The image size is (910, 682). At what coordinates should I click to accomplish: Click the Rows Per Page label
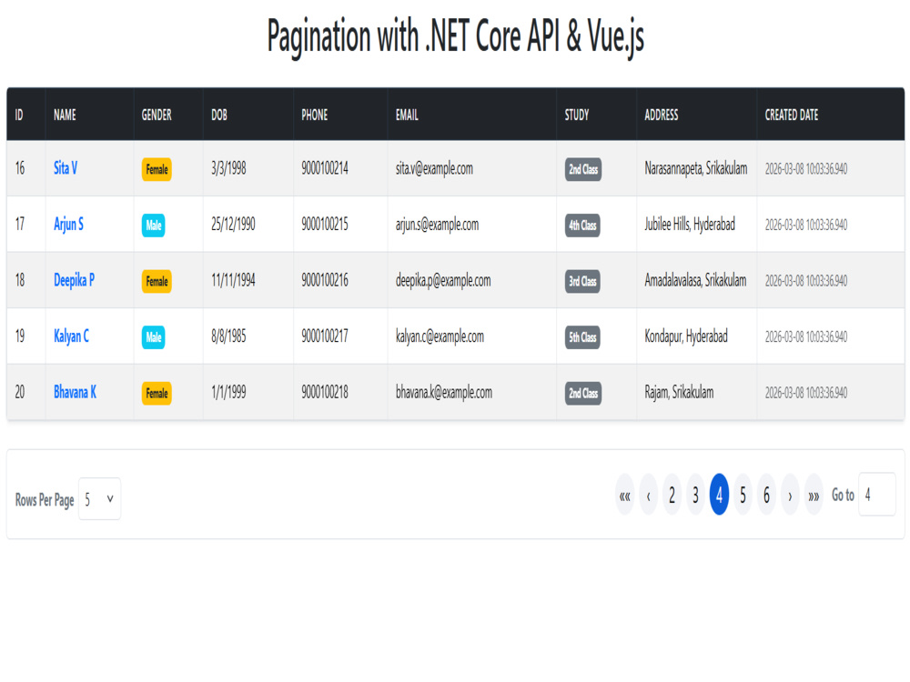point(45,500)
